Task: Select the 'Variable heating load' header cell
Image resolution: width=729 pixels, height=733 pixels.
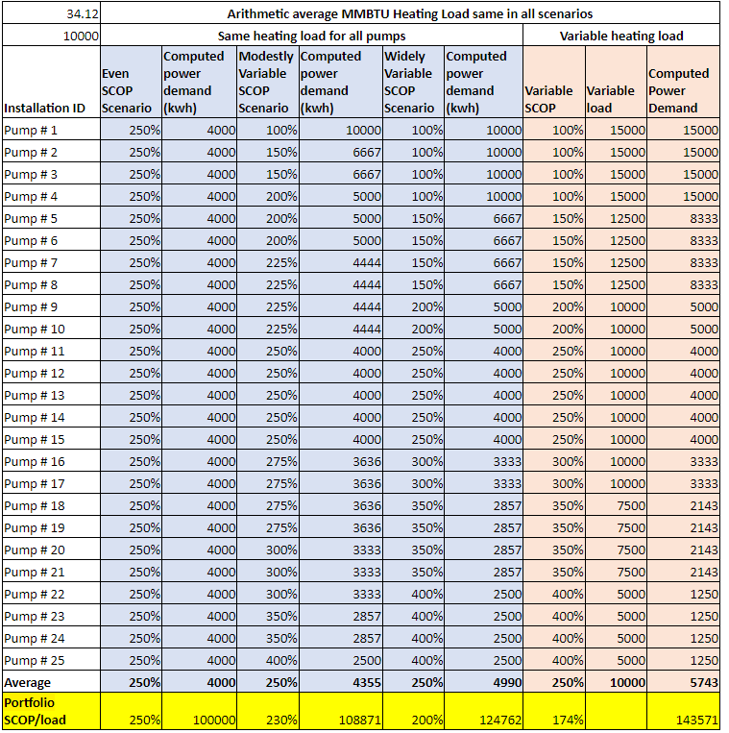Action: (621, 36)
